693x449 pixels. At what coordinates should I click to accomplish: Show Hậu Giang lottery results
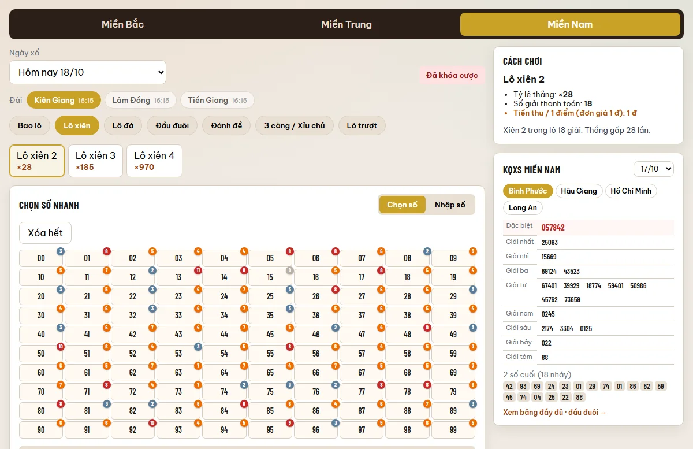[x=579, y=191]
